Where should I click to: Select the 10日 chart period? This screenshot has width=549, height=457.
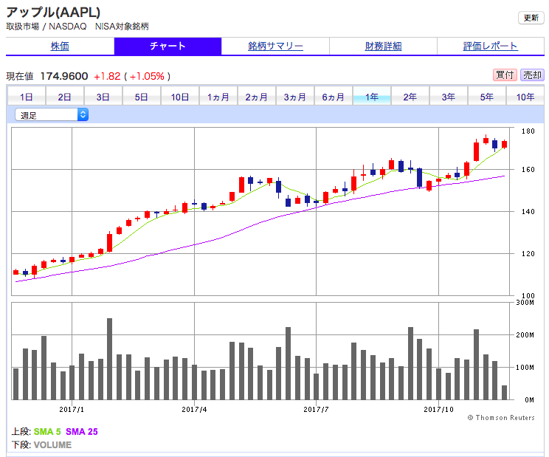[x=180, y=97]
